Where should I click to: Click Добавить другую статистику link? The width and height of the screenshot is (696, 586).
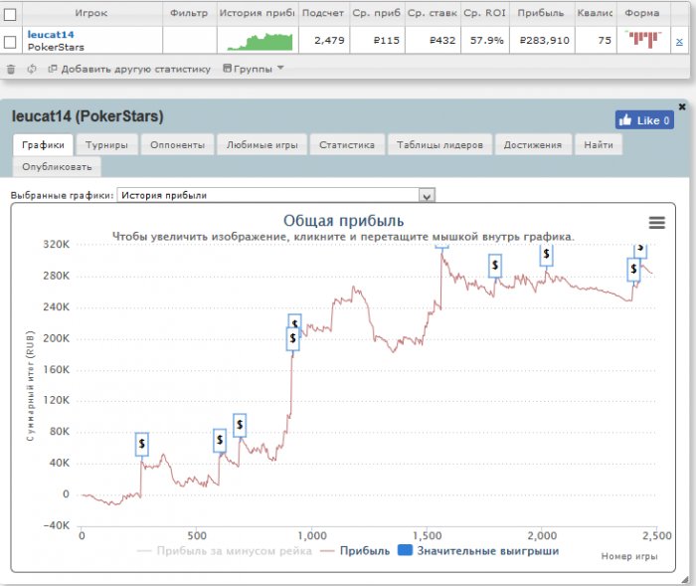(129, 69)
